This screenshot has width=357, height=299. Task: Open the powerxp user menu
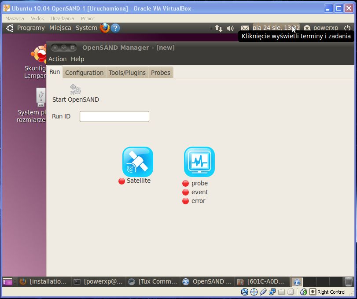[326, 28]
